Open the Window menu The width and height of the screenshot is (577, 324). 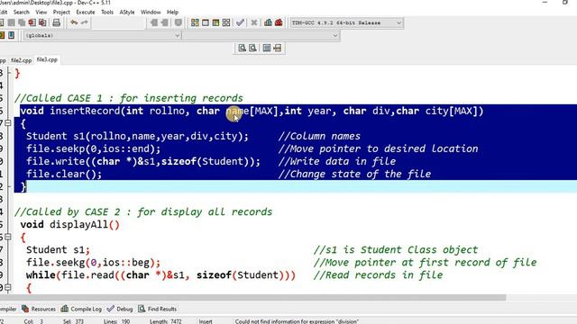coord(151,12)
